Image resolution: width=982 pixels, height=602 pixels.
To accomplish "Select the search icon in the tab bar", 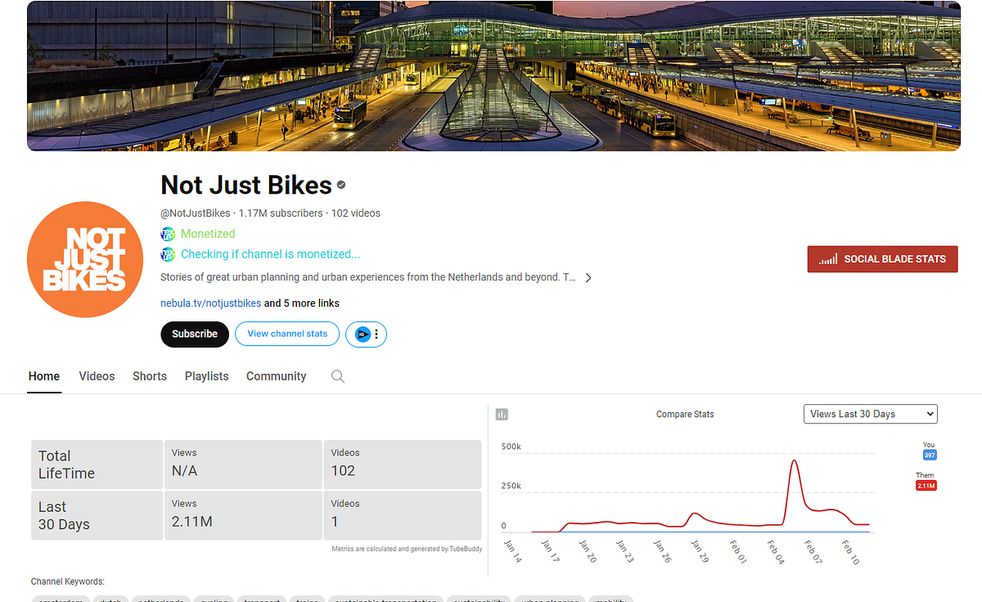I will [338, 376].
